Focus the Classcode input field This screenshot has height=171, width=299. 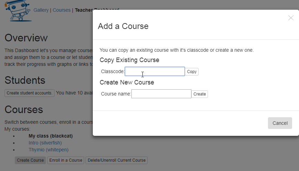tap(155, 71)
